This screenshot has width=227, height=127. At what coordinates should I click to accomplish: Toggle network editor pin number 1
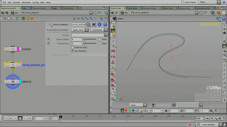(95, 13)
